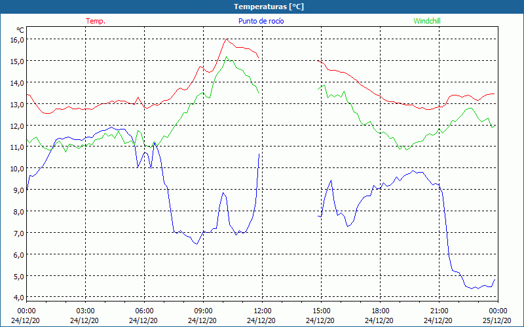The height and width of the screenshot is (327, 524).
Task: Click the 15:00 time axis label
Action: click(x=321, y=311)
